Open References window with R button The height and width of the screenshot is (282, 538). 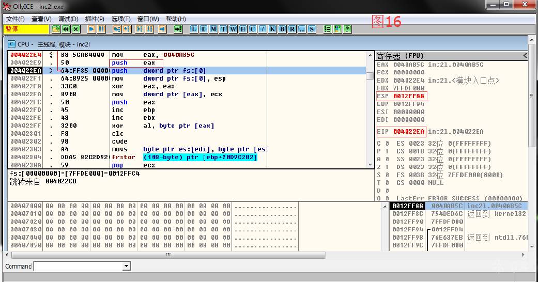[292, 29]
